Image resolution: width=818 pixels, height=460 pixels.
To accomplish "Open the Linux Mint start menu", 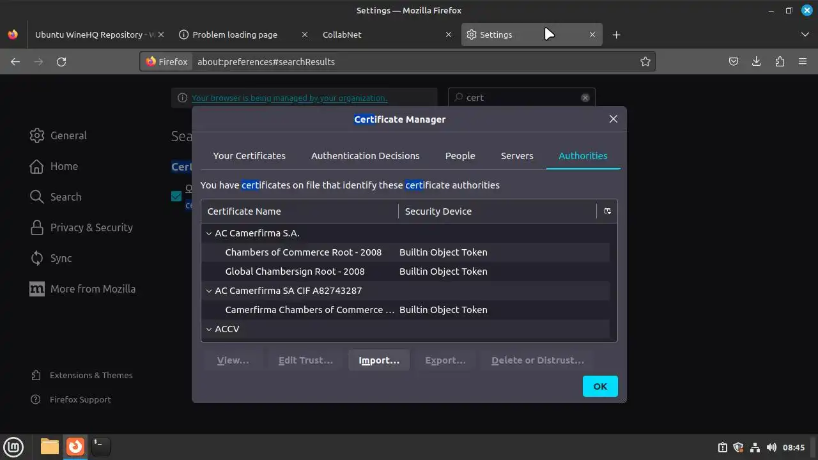I will [14, 446].
